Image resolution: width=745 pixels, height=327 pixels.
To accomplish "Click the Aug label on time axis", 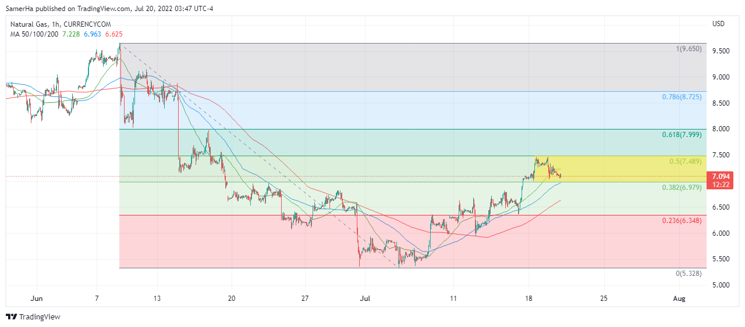I will [679, 298].
